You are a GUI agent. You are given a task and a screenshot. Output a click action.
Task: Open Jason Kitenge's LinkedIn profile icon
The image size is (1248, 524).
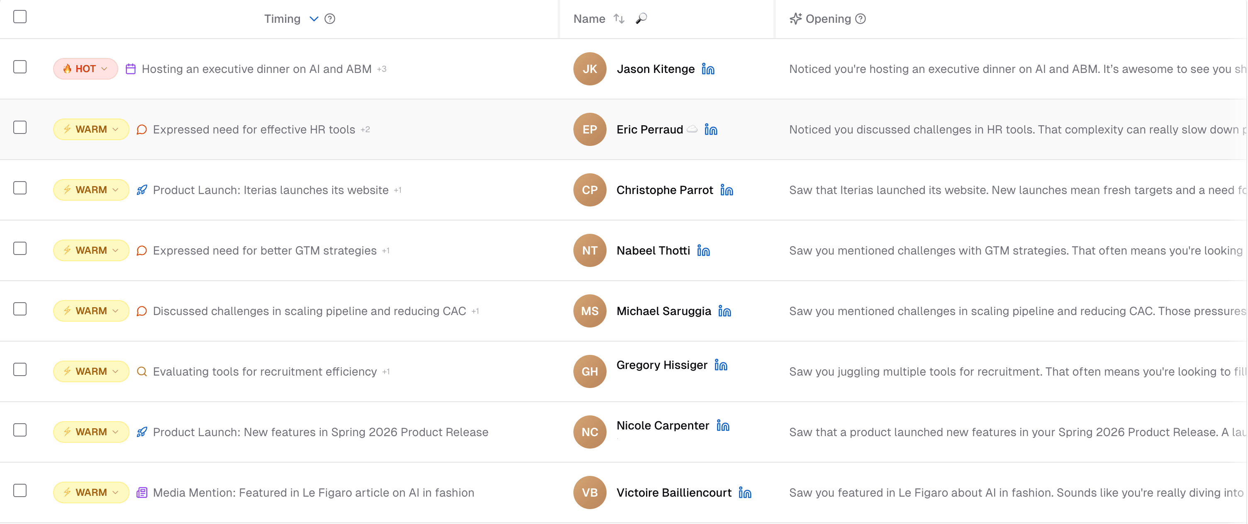[x=708, y=69]
